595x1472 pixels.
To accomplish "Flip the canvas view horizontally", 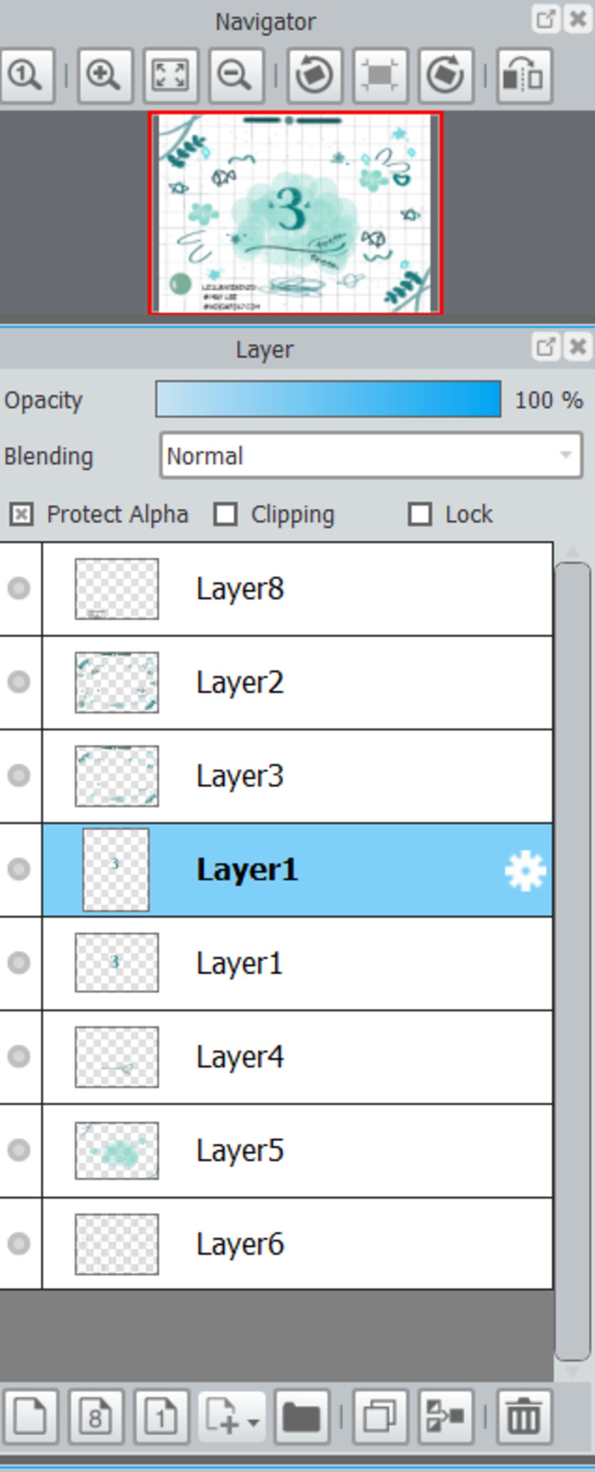I will pos(524,76).
